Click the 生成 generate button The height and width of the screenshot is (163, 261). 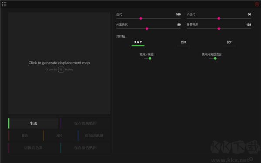tap(33, 123)
